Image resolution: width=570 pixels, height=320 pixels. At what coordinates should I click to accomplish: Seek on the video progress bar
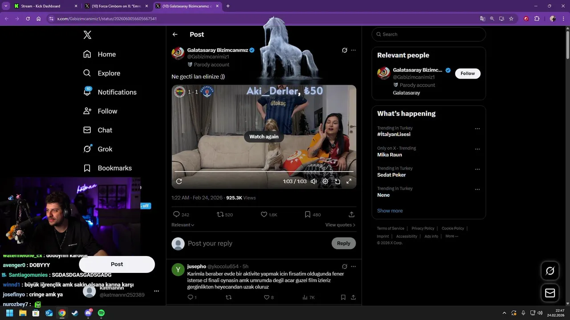click(264, 172)
